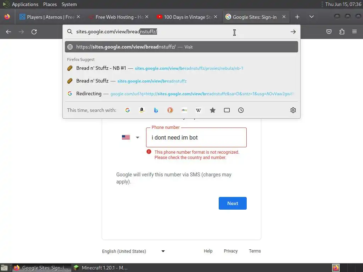
Task: Open the Firefox application menu
Action: click(354, 32)
